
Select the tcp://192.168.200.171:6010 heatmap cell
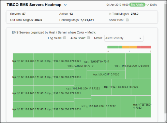tap(23, 61)
